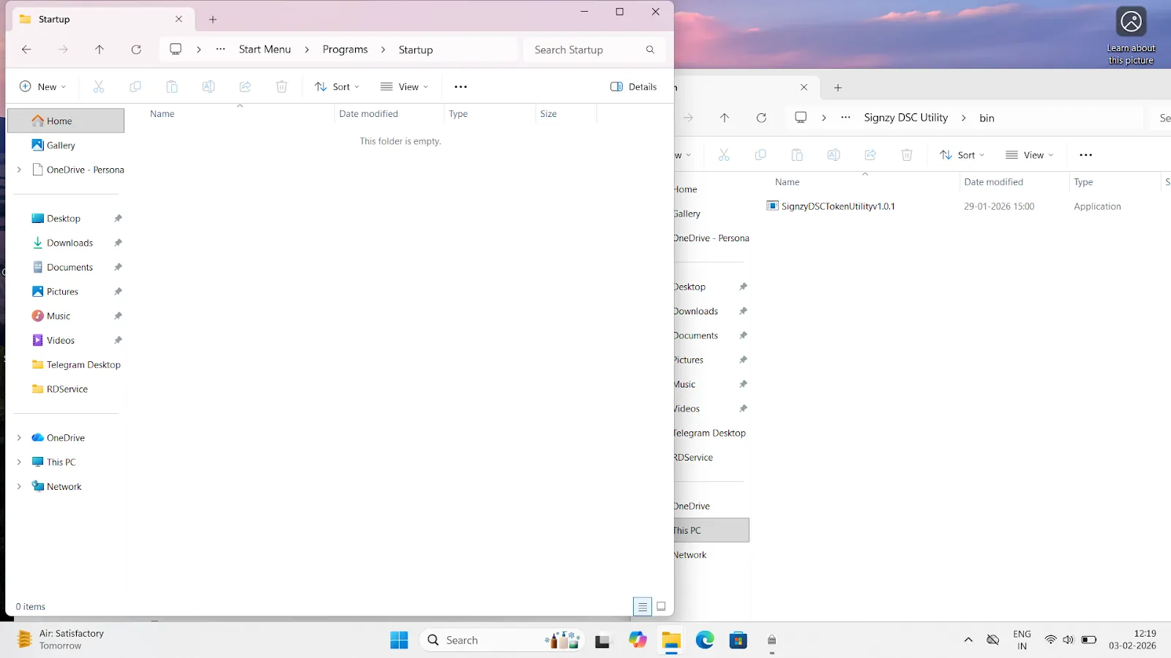Open Microsoft Store from taskbar
Viewport: 1171px width, 658px height.
pyautogui.click(x=738, y=640)
